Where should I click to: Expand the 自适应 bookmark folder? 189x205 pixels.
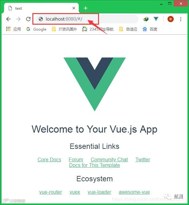[128, 29]
